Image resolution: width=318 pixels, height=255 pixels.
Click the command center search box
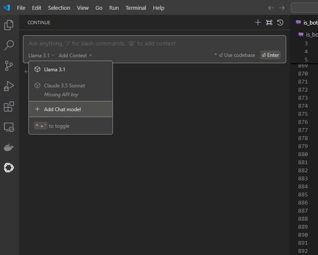tap(304, 8)
